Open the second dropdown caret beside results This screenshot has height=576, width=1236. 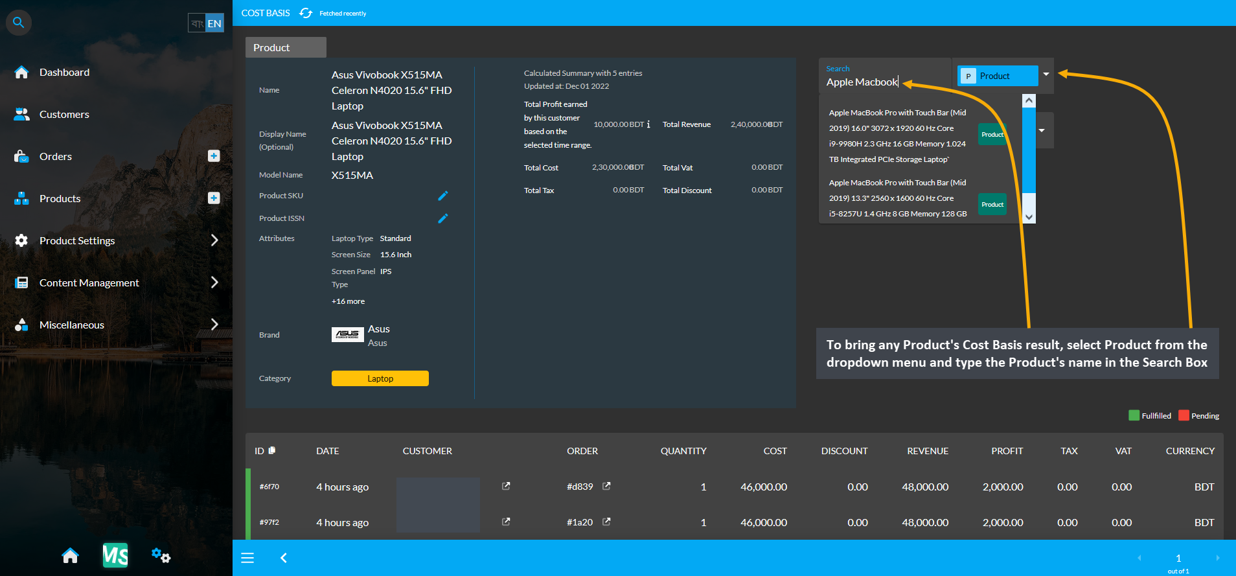(x=1042, y=130)
